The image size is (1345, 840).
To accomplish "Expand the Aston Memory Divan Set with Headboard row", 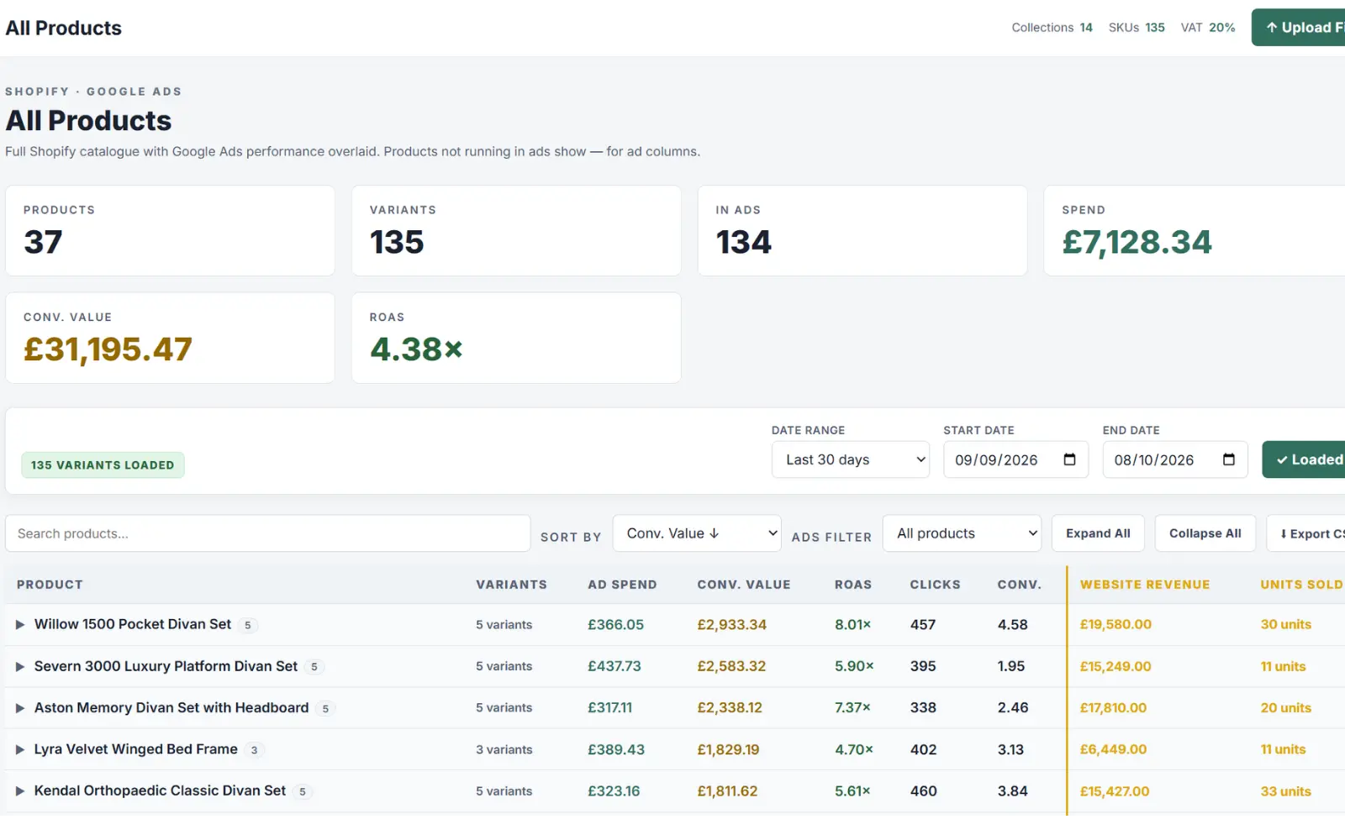I will (x=20, y=708).
